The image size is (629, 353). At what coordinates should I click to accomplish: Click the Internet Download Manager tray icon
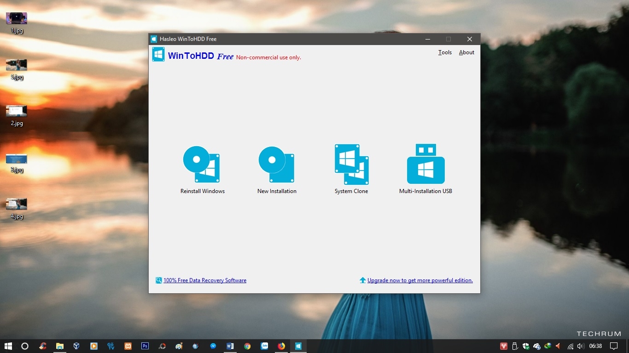click(x=548, y=346)
